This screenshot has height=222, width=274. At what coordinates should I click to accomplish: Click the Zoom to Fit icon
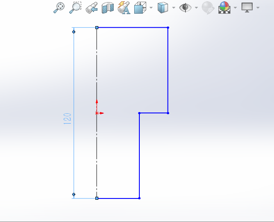(x=59, y=8)
